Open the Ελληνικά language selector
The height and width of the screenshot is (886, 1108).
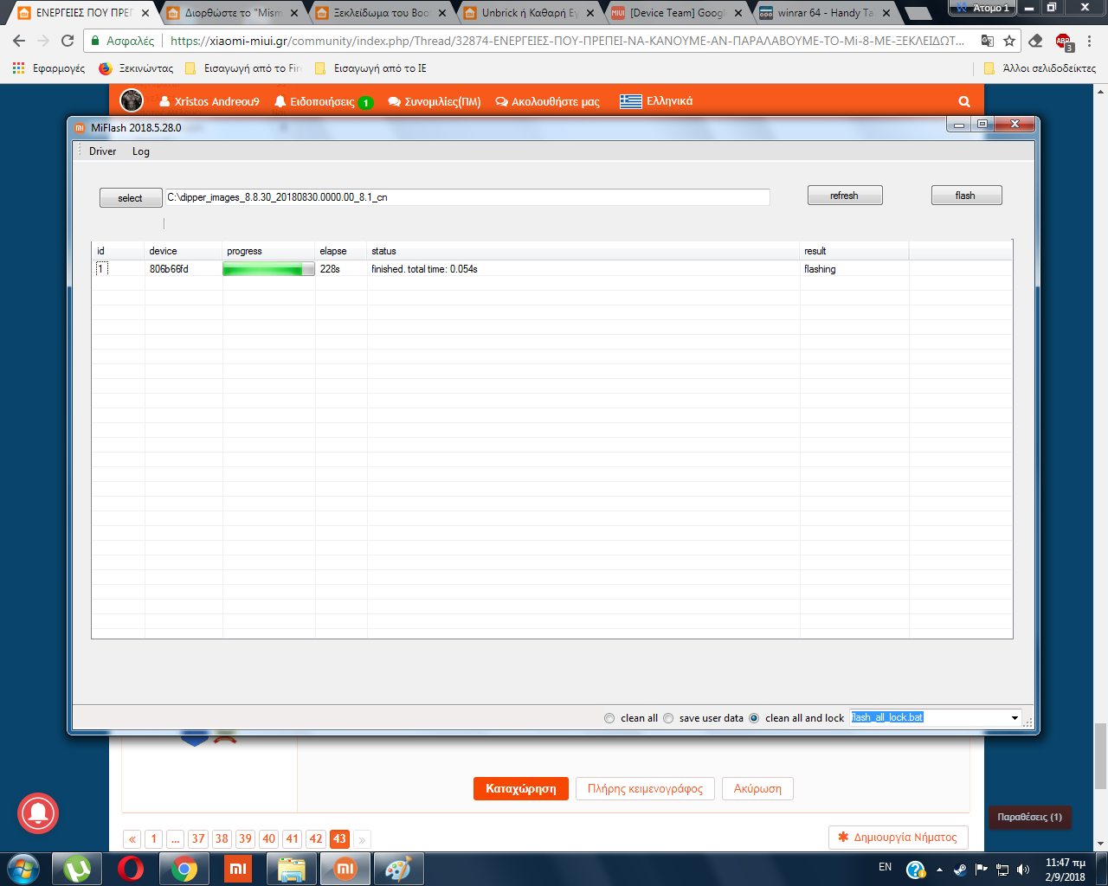(656, 101)
